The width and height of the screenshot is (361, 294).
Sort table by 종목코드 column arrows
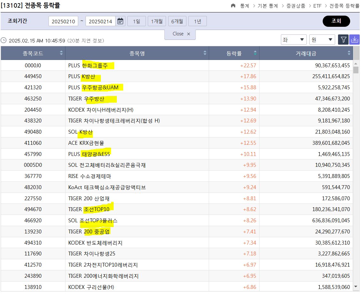[61, 53]
